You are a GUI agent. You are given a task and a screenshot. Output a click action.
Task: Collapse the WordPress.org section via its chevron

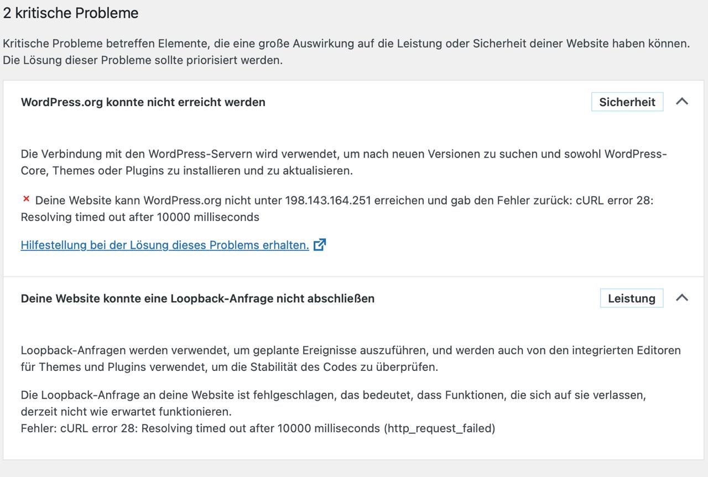(x=682, y=102)
